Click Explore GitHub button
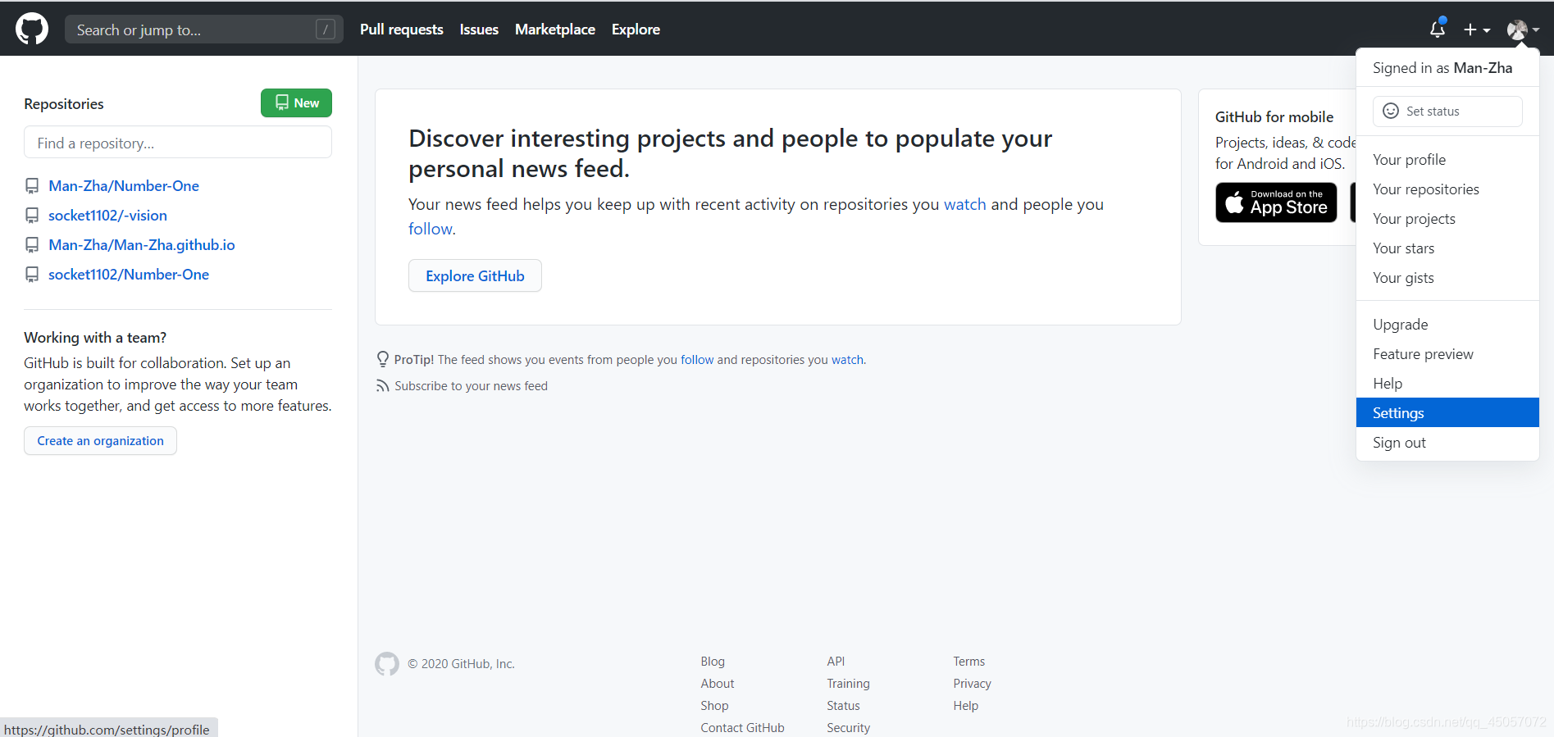 coord(475,275)
